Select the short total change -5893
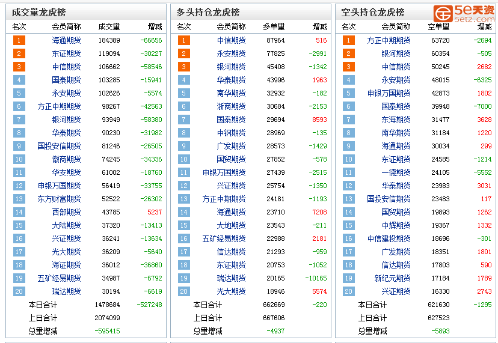 [x=440, y=331]
